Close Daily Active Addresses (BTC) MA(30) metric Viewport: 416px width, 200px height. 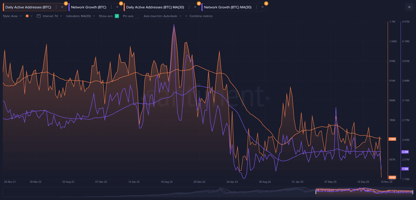tap(195, 7)
